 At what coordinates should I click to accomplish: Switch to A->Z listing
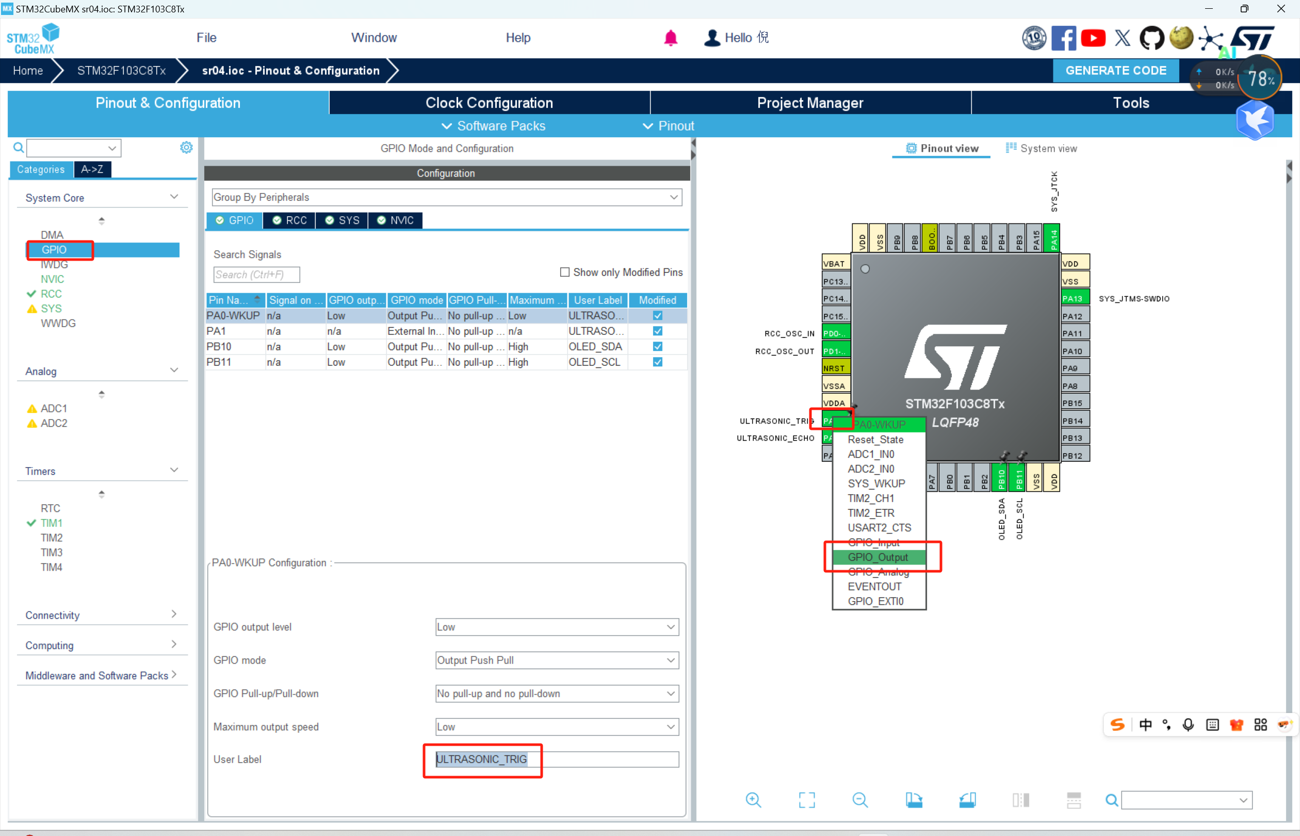92,169
